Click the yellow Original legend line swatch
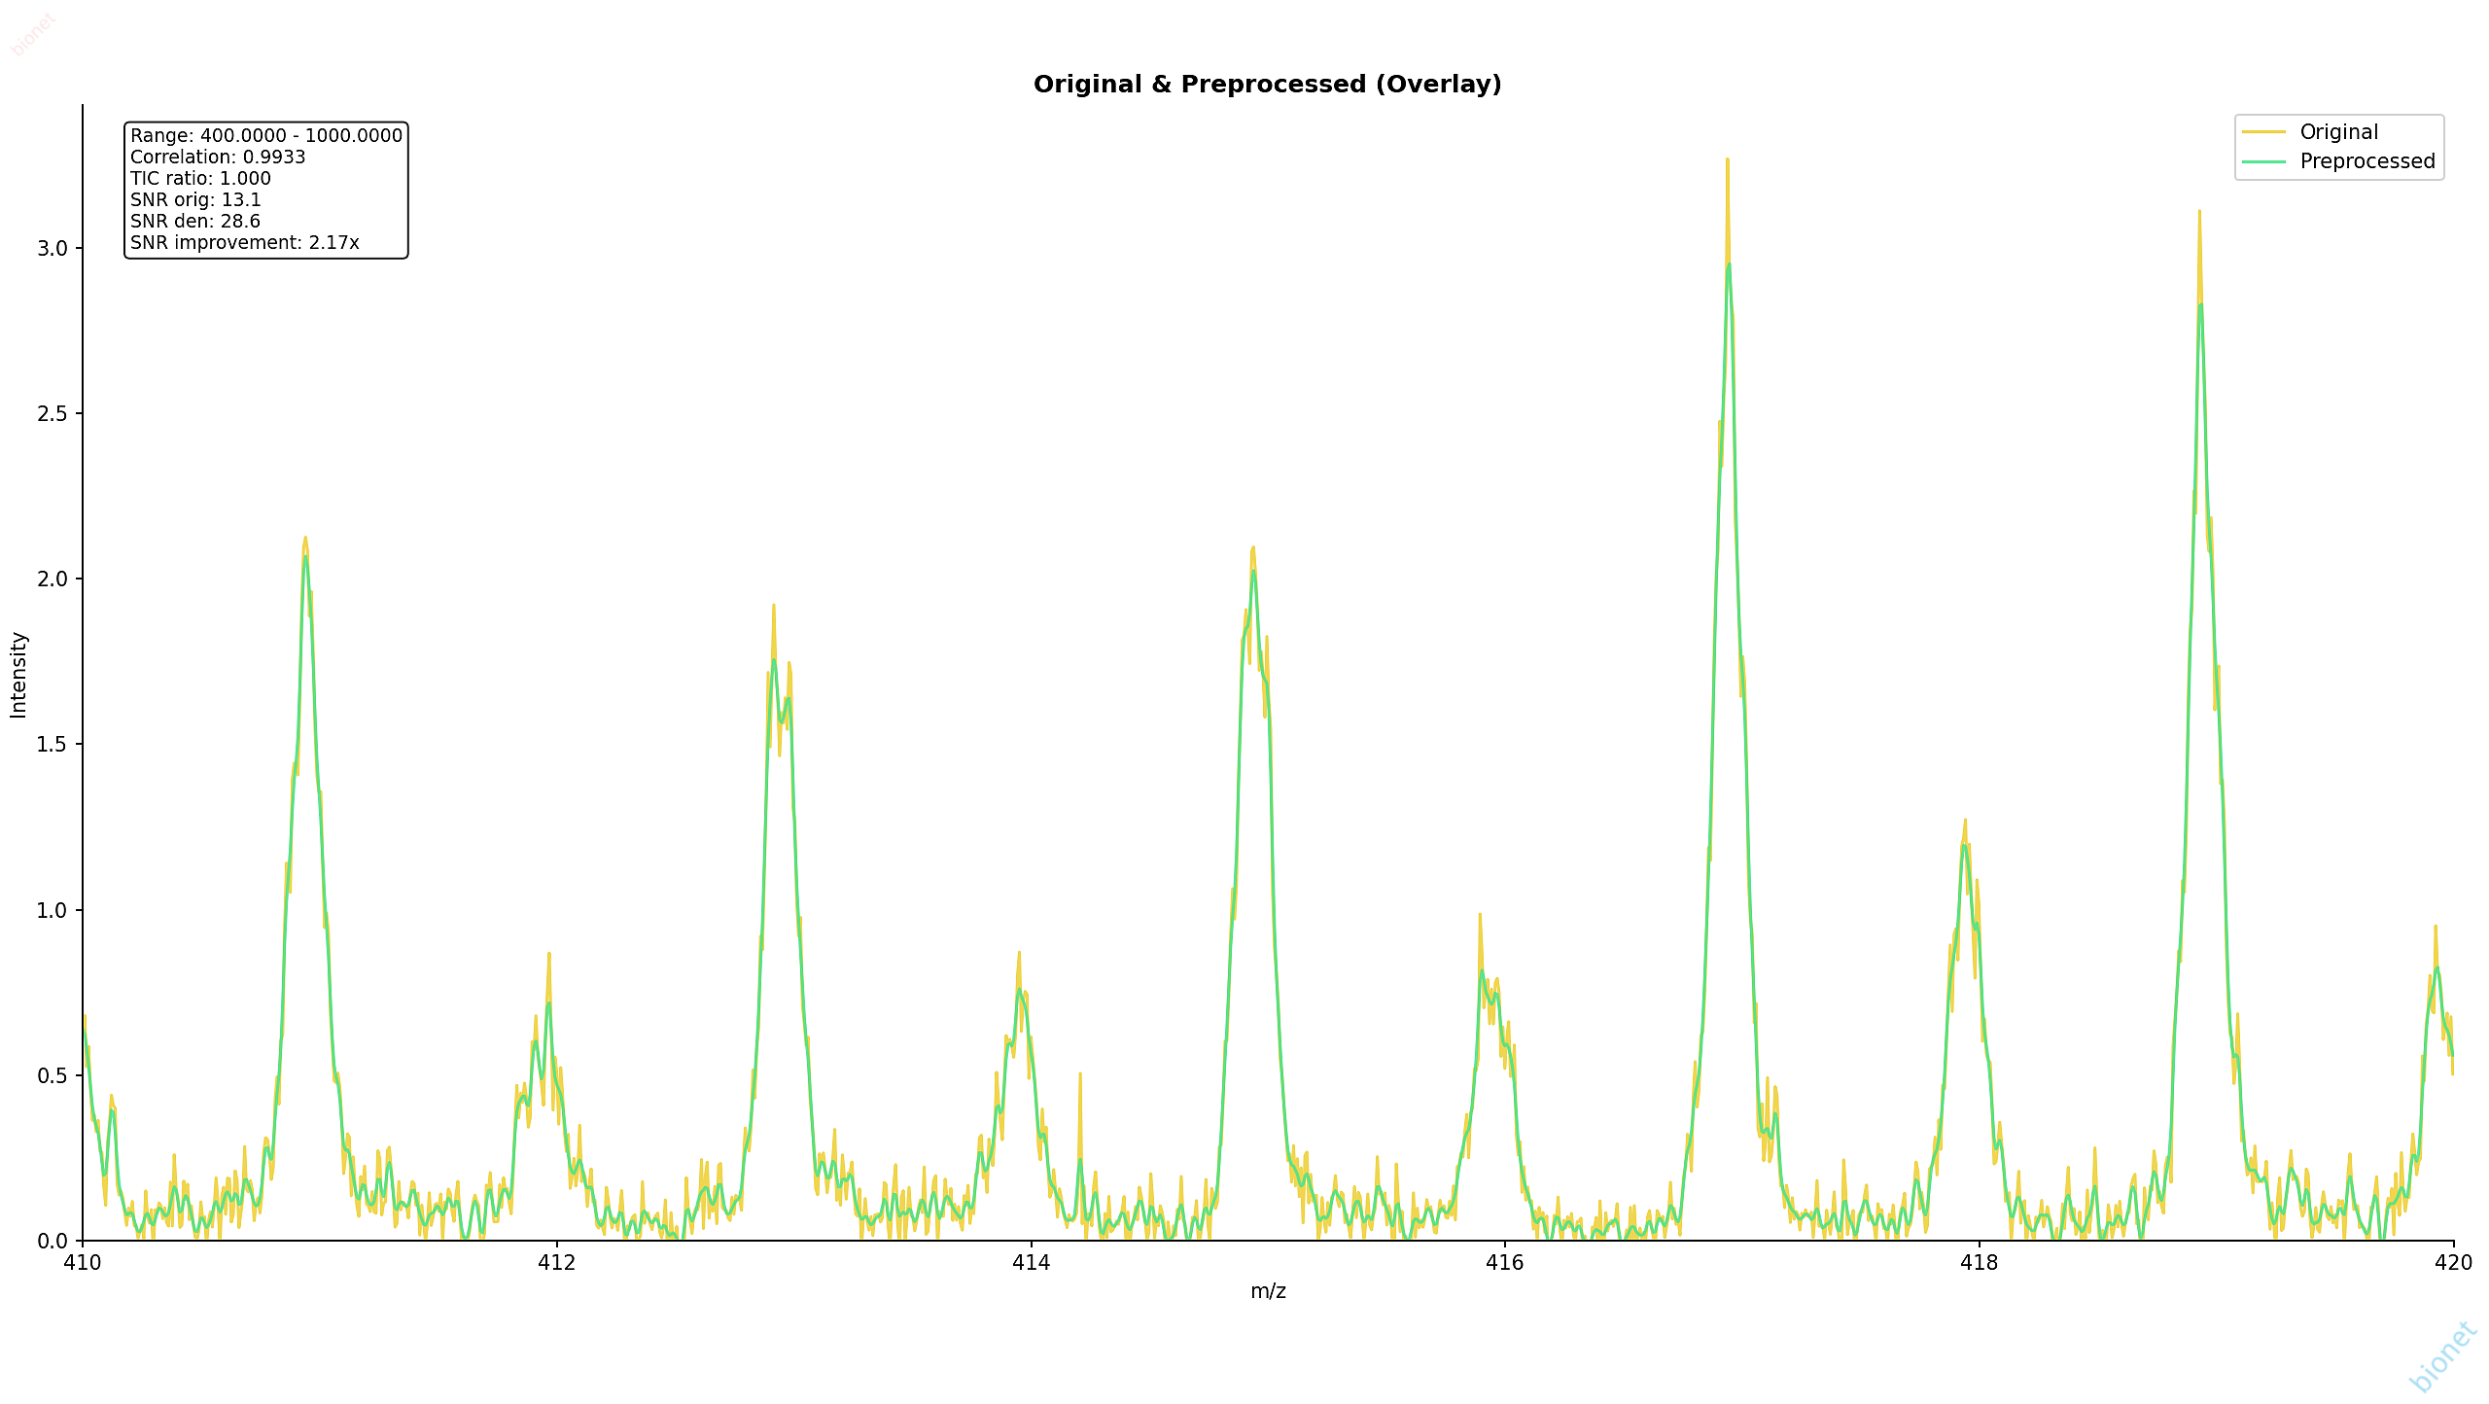This screenshot has height=1404, width=2489. pyautogui.click(x=2263, y=132)
